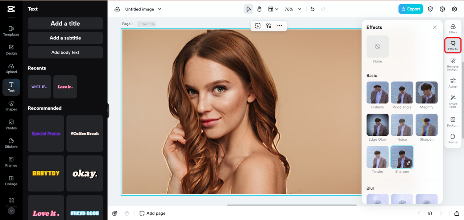Open the Resize tool
Screen dimensions: 464x220
click(x=453, y=139)
